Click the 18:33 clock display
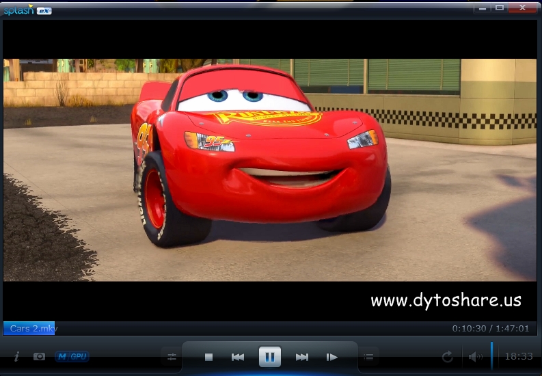 tap(519, 356)
